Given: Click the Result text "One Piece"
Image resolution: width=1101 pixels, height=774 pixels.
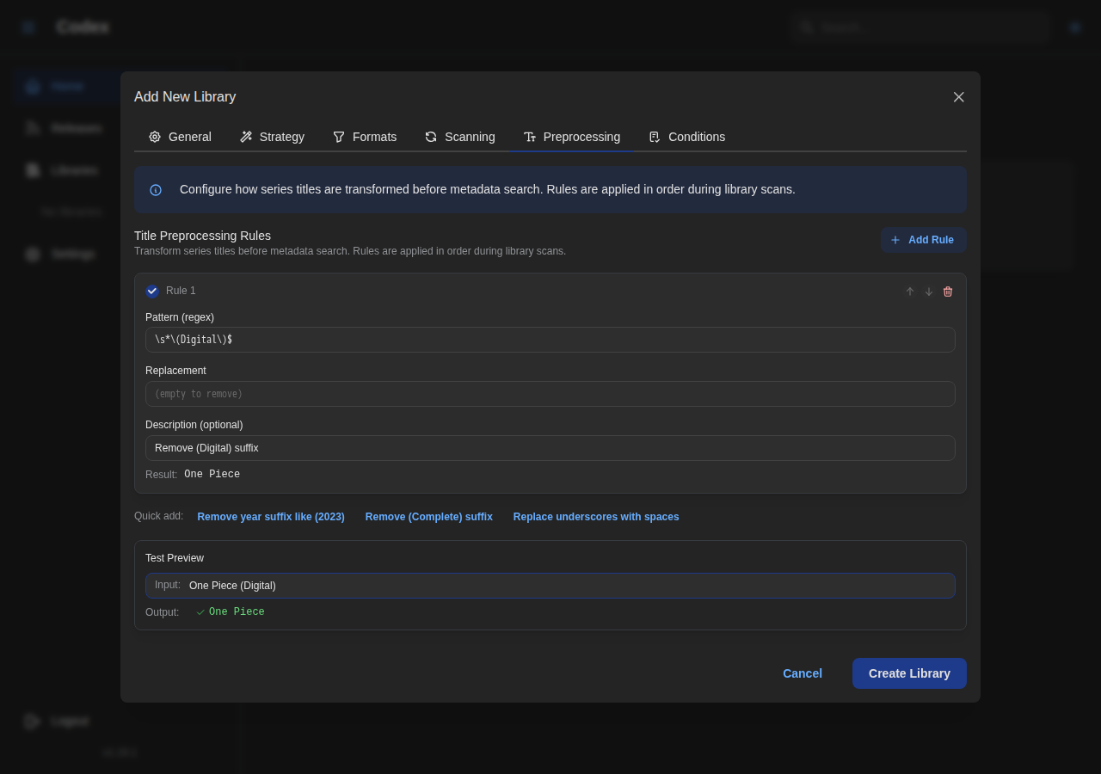Looking at the screenshot, I should click(x=212, y=475).
